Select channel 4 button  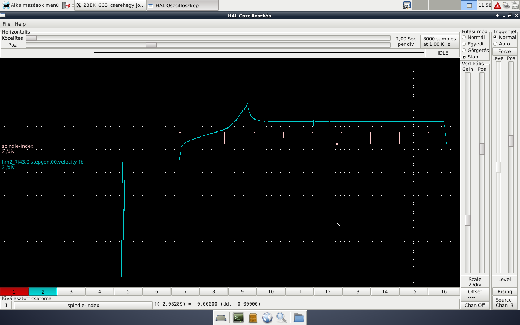pyautogui.click(x=100, y=291)
